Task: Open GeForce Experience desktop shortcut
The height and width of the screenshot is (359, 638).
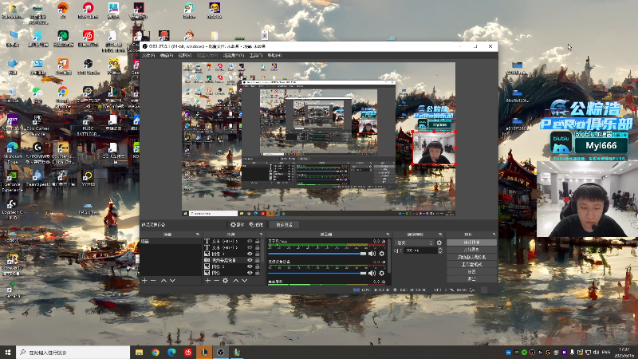Action: pos(12,181)
